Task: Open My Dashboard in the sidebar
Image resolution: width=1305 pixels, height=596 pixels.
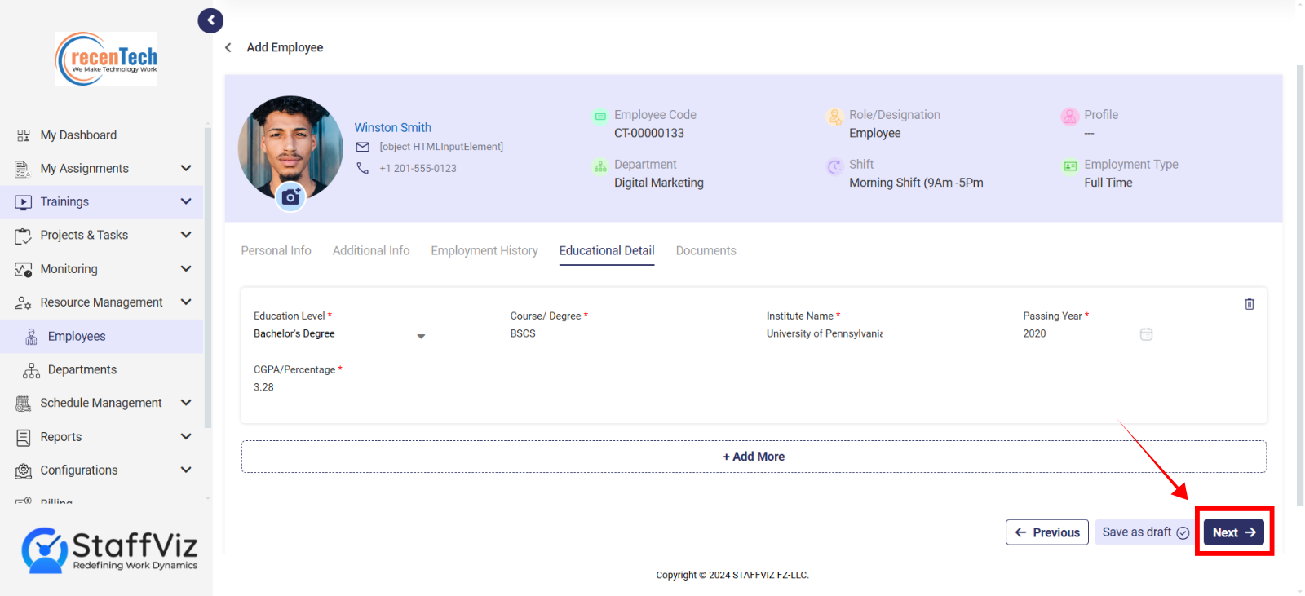Action: click(78, 135)
